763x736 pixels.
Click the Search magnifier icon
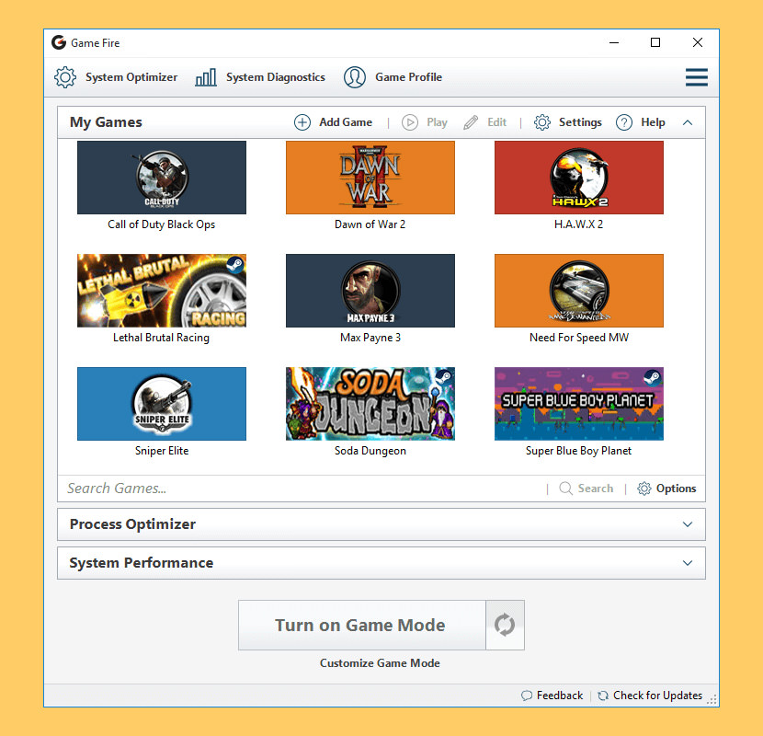pos(565,489)
